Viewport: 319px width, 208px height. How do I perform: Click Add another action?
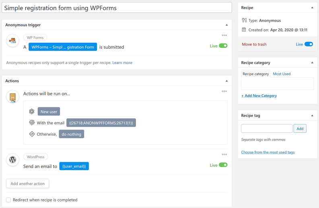[x=27, y=183]
